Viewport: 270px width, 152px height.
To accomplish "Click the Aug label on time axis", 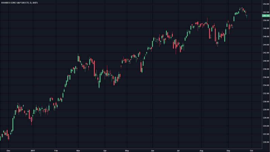I will coord(201,151).
